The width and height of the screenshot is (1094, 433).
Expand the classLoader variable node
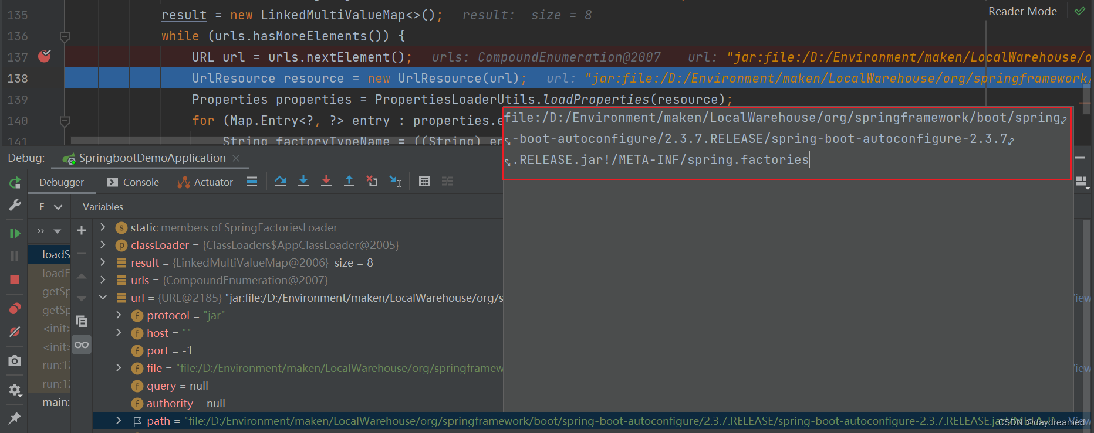pyautogui.click(x=103, y=245)
